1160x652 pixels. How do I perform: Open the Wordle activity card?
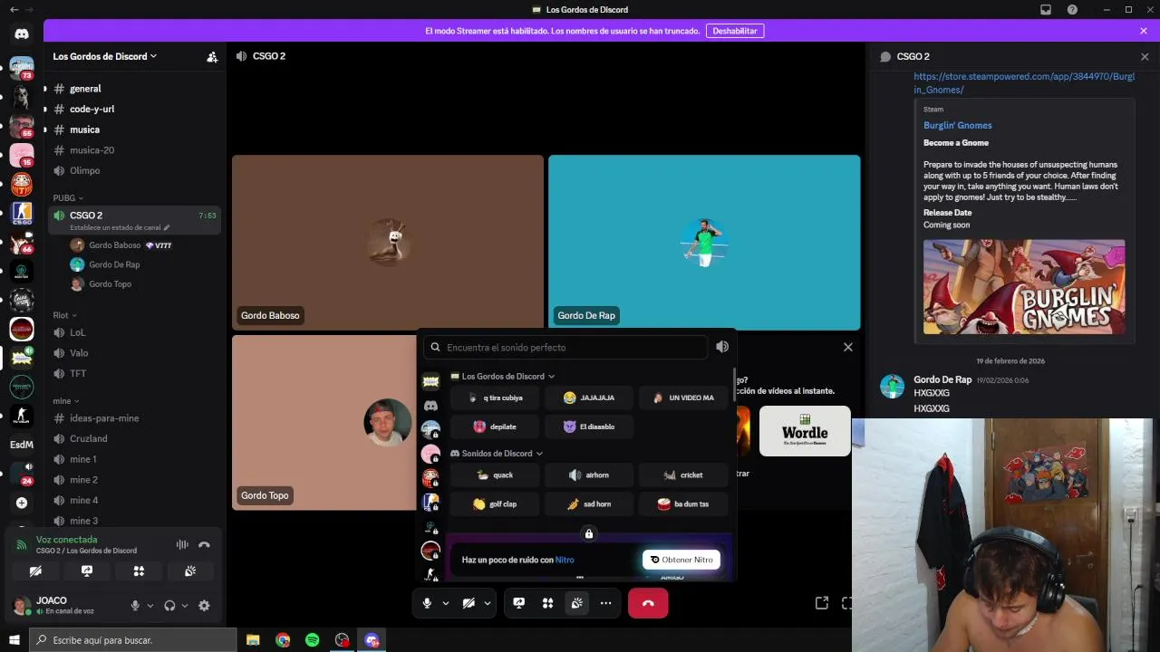(x=805, y=431)
